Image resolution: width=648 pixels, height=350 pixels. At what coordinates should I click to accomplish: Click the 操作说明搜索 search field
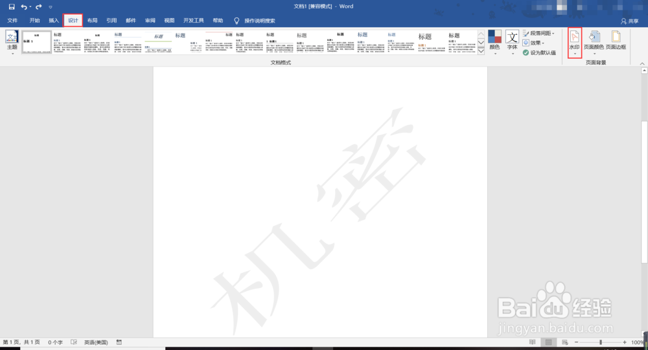pos(260,21)
